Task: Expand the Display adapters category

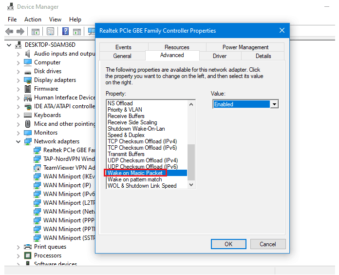Action: tap(19, 80)
